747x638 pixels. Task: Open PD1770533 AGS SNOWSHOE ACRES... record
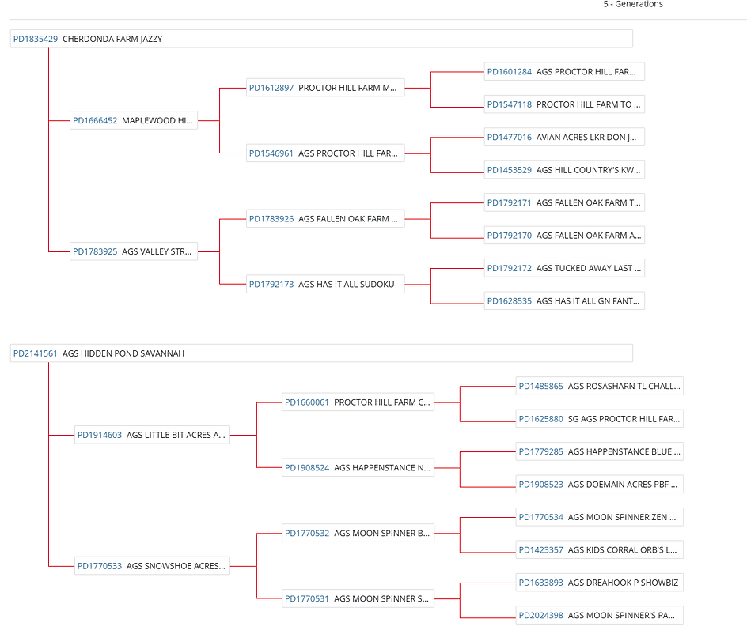pos(153,566)
